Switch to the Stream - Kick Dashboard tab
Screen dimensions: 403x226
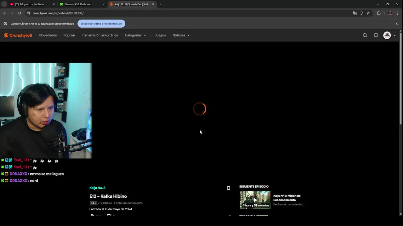point(78,4)
